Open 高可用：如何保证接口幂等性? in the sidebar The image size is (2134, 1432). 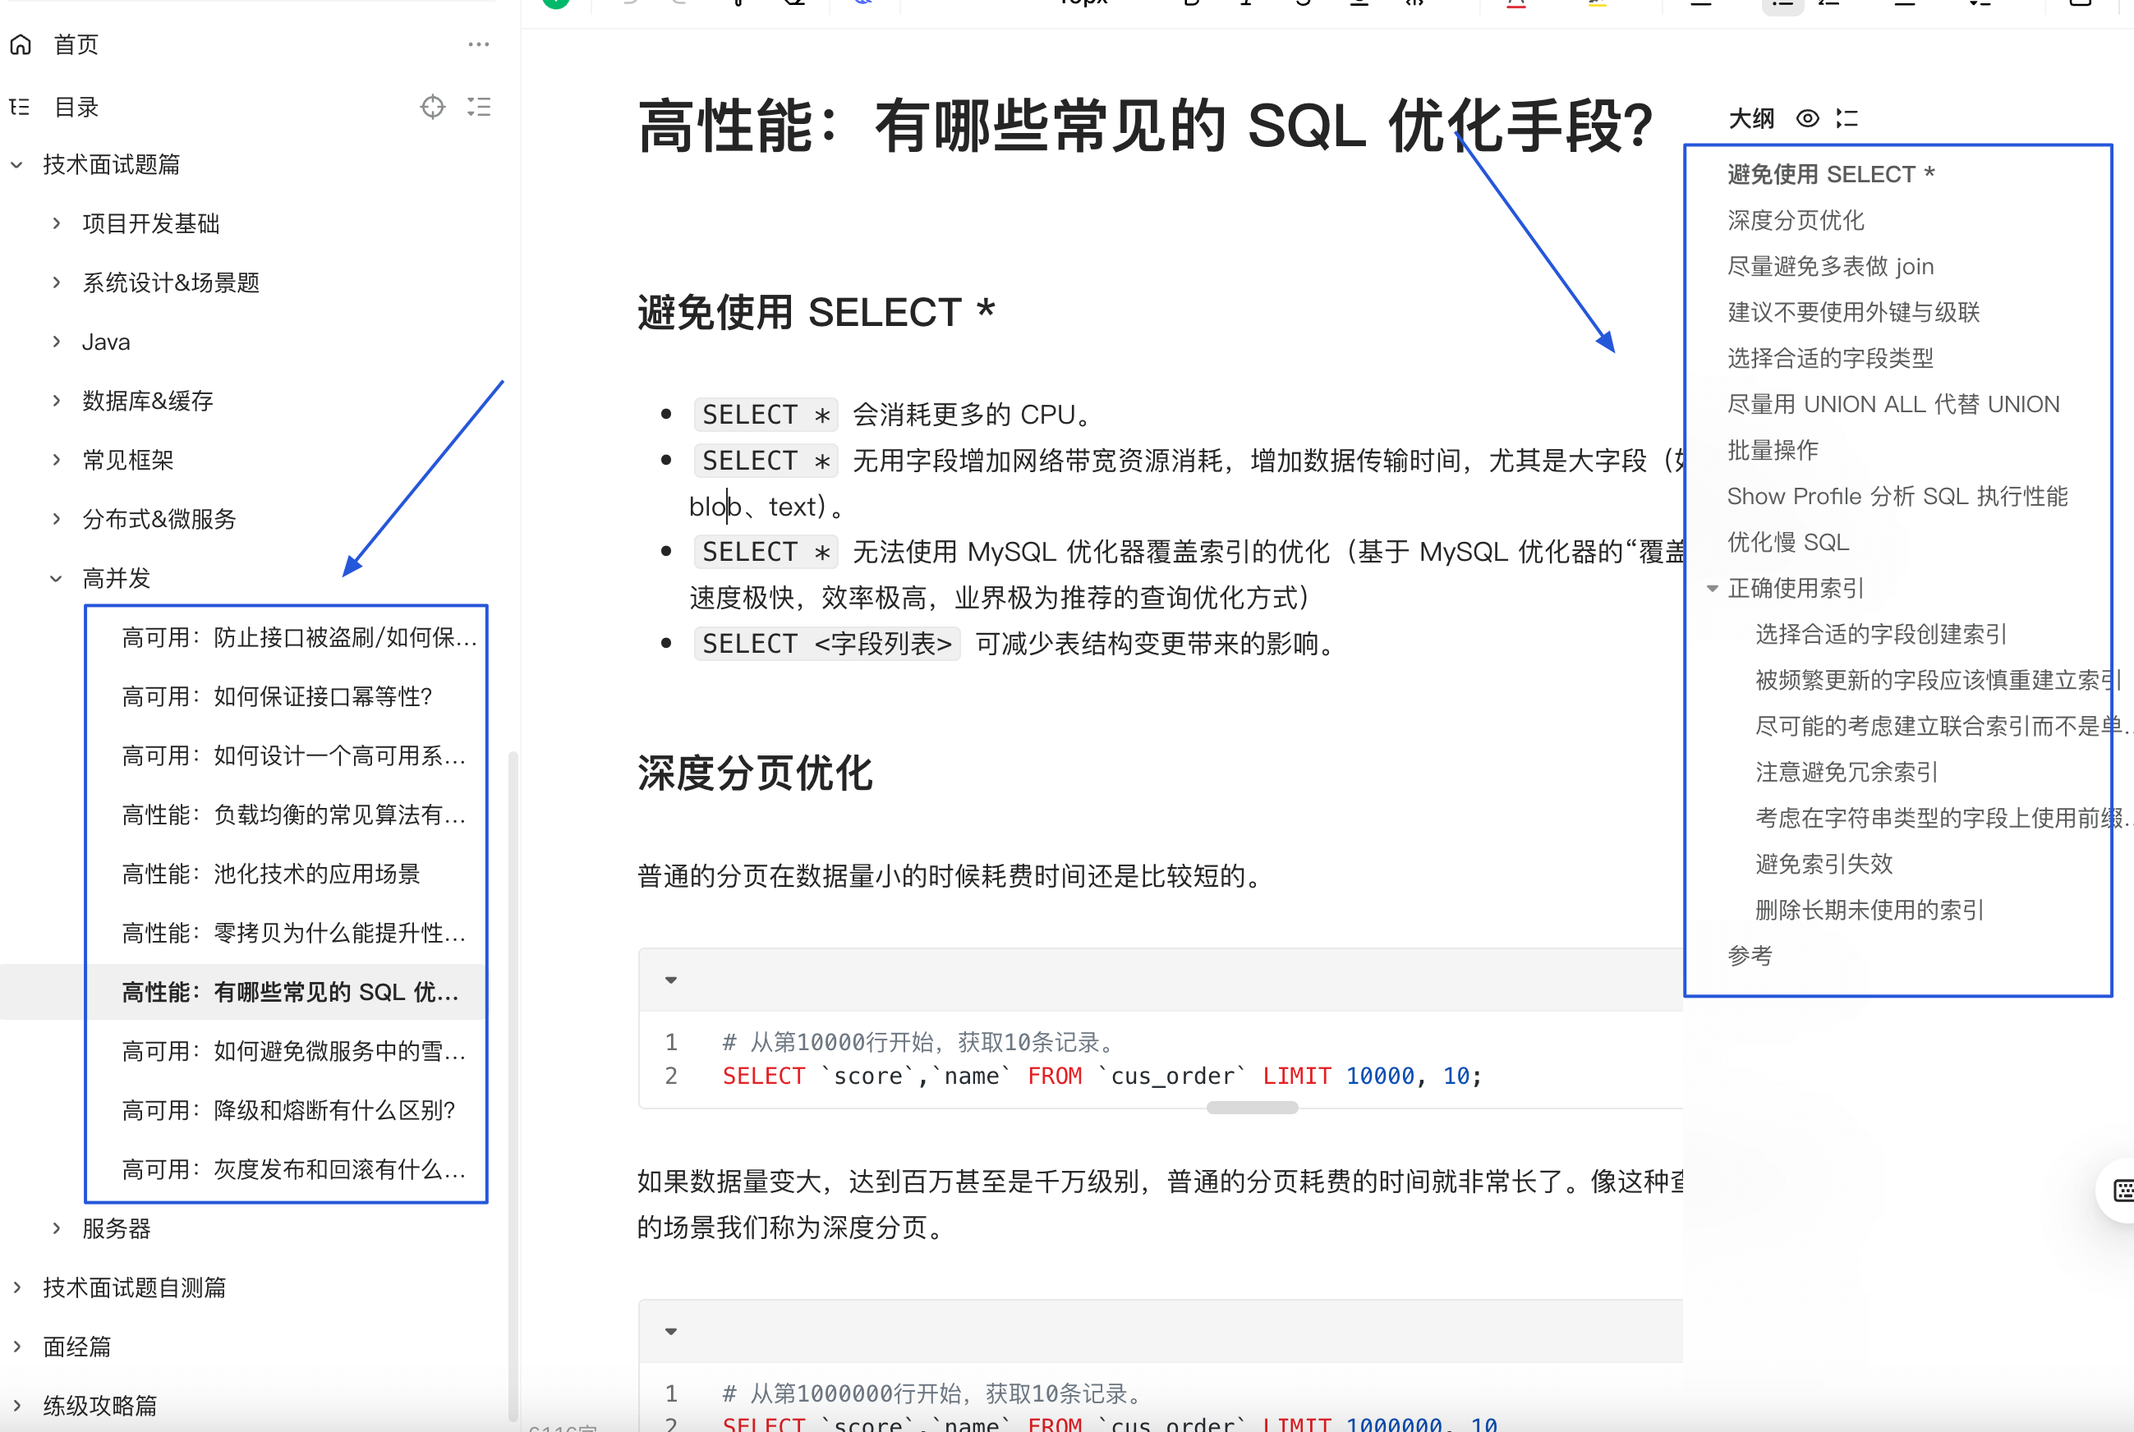coord(277,697)
